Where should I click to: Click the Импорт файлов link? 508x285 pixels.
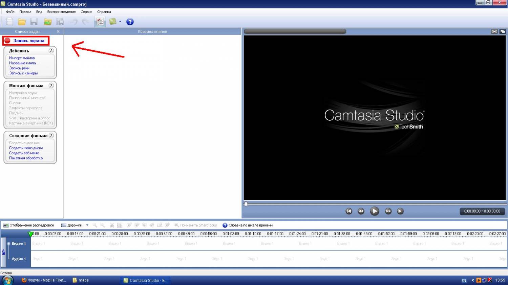pyautogui.click(x=22, y=58)
